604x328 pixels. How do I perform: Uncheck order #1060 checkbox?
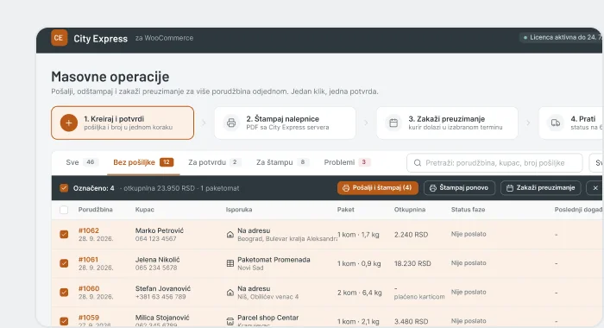tap(64, 292)
